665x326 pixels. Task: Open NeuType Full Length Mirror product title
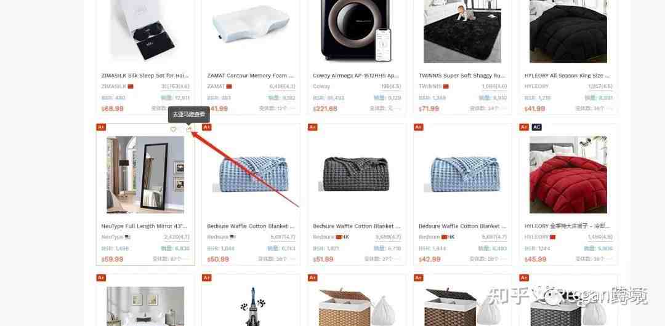[145, 226]
